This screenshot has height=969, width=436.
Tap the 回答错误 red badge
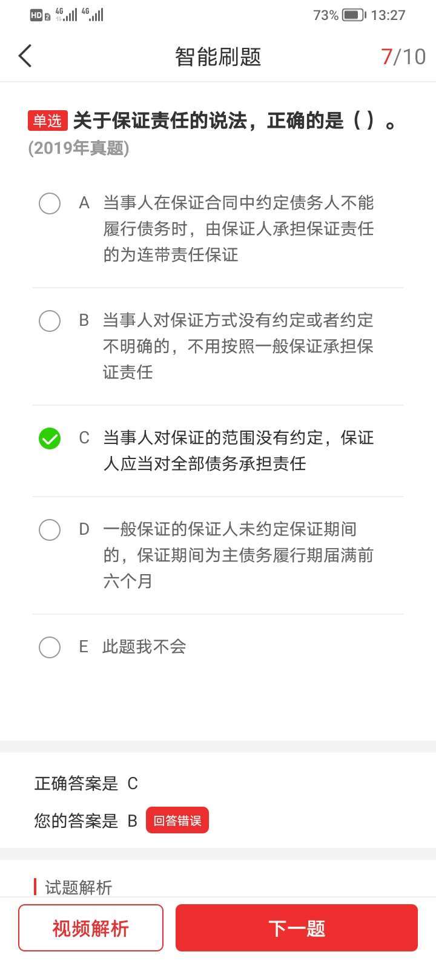177,821
